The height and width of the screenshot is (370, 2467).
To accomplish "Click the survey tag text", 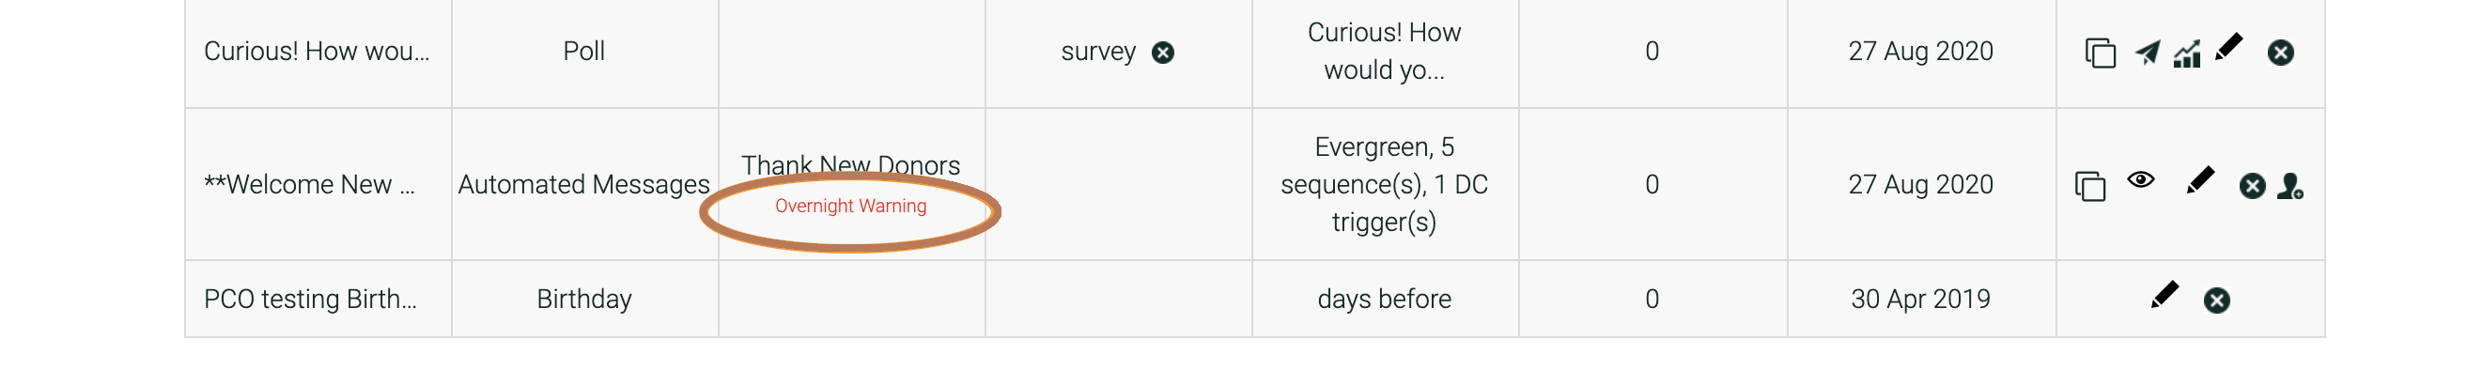I will 1097,52.
